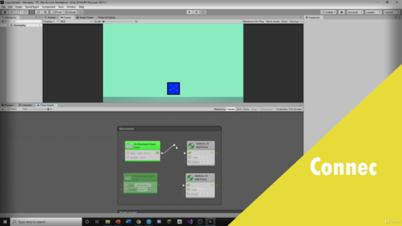Image resolution: width=402 pixels, height=226 pixels.
Task: Start Play mode
Action: (190, 12)
